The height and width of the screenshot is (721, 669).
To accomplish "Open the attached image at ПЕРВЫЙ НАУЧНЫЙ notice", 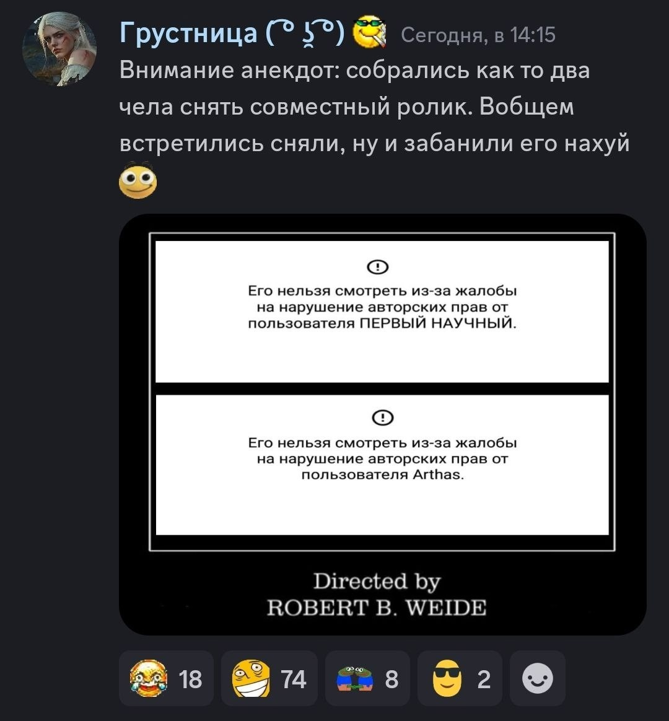I will coord(382,312).
